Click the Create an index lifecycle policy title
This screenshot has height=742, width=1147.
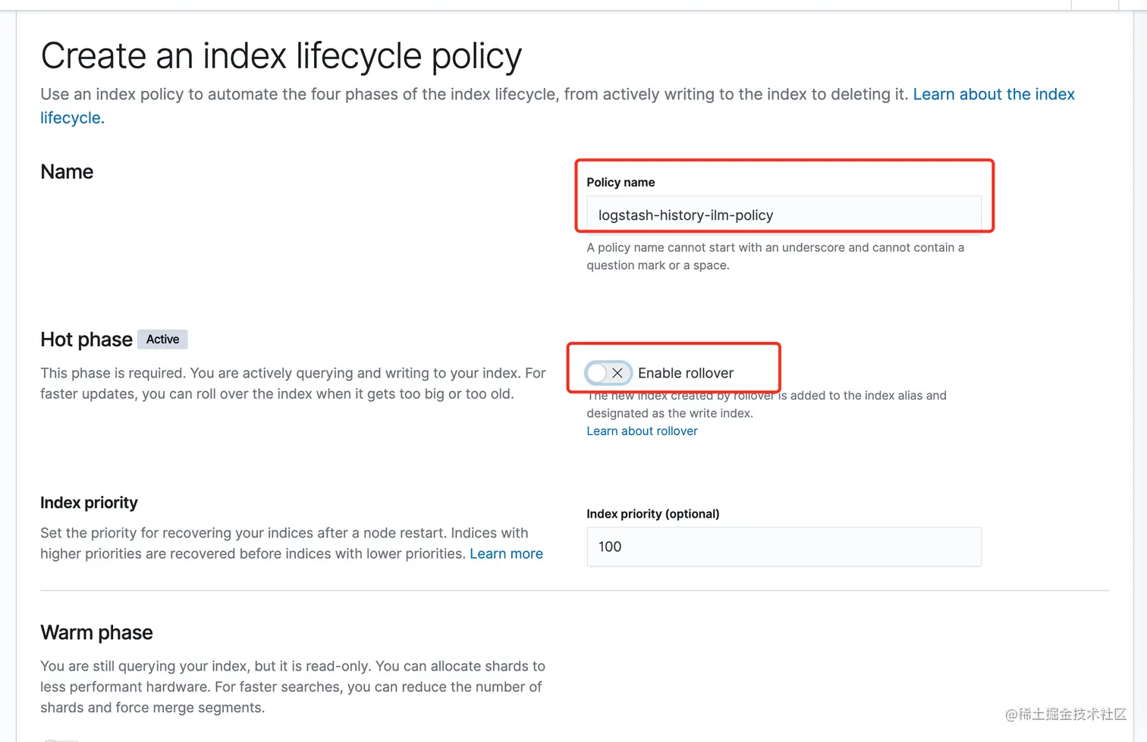pos(281,56)
